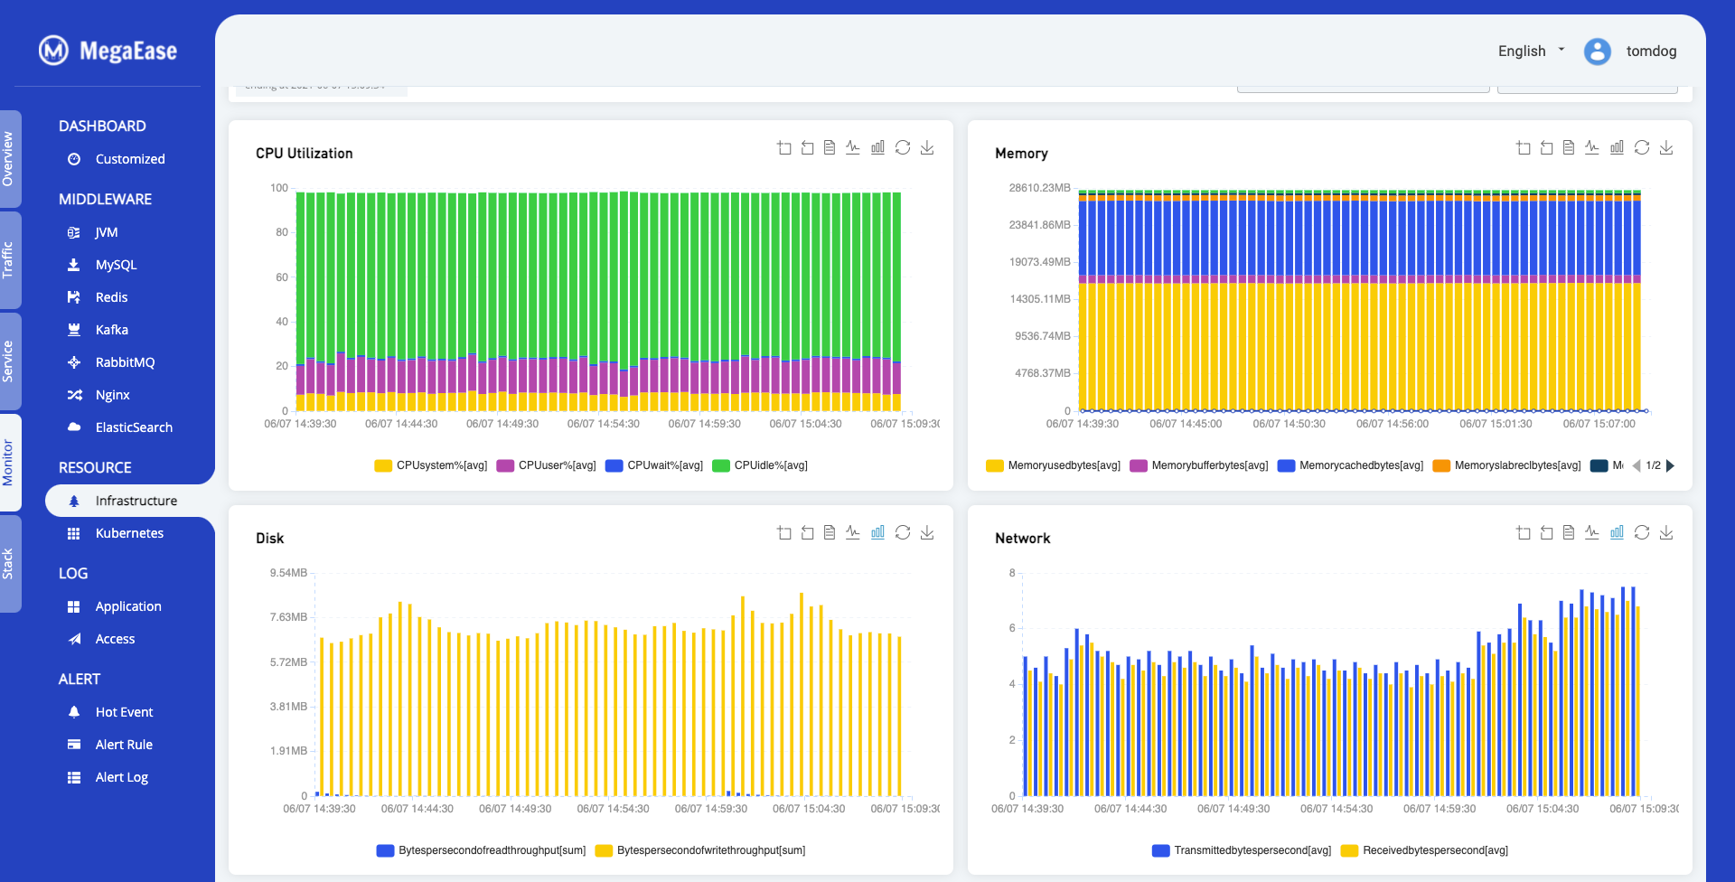Image resolution: width=1735 pixels, height=882 pixels.
Task: Open Kubernetes in the Resource menu
Action: pyautogui.click(x=129, y=534)
